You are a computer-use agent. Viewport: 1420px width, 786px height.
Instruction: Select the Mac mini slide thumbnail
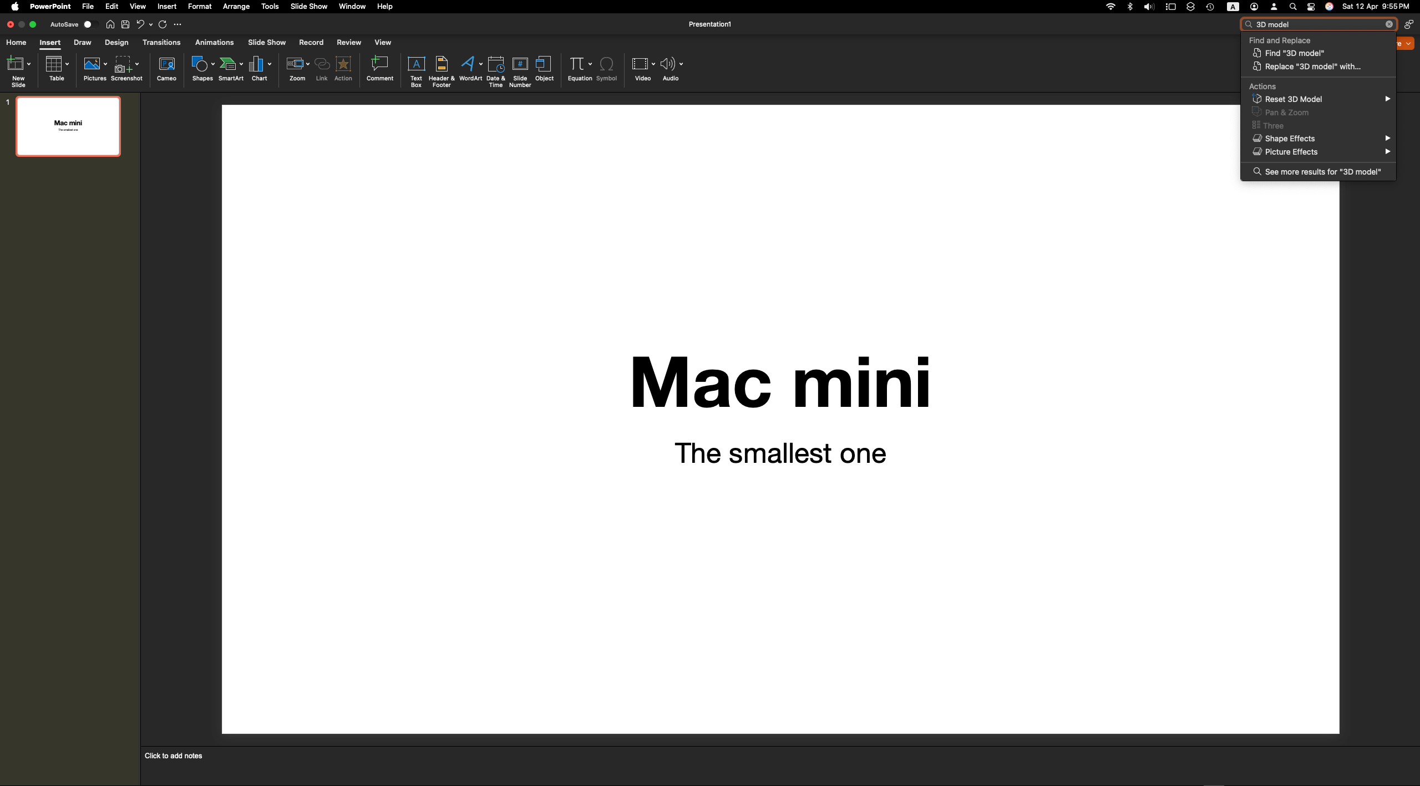(x=68, y=126)
